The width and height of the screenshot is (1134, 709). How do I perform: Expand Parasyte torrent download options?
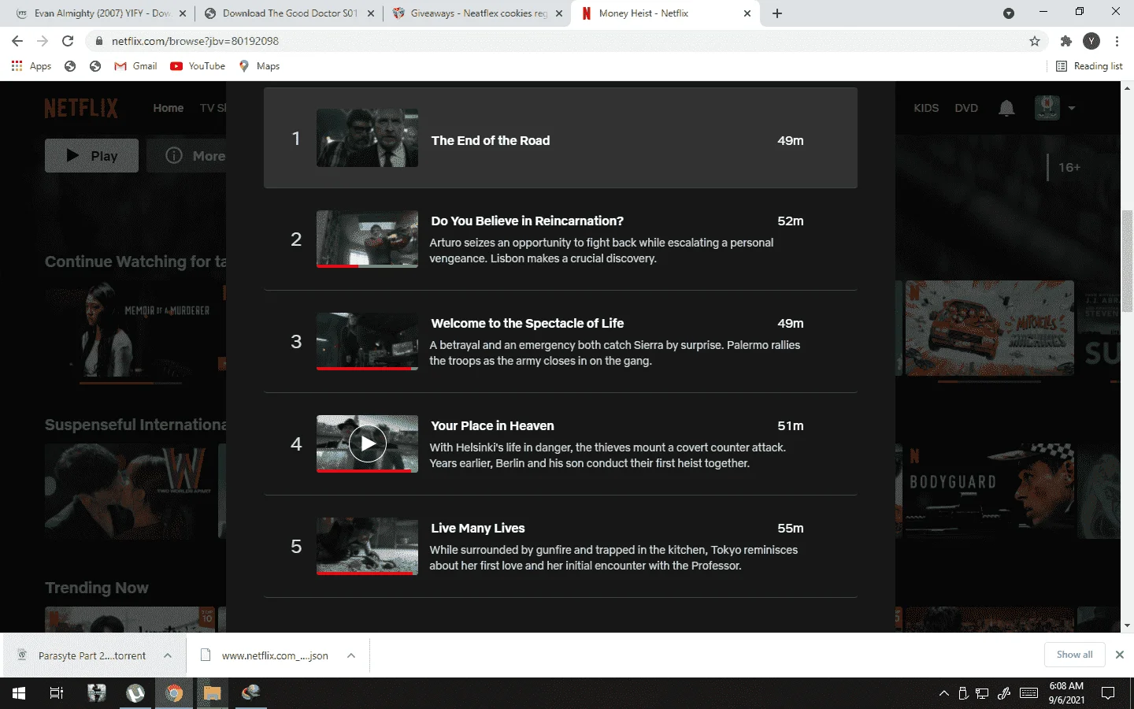pyautogui.click(x=168, y=655)
